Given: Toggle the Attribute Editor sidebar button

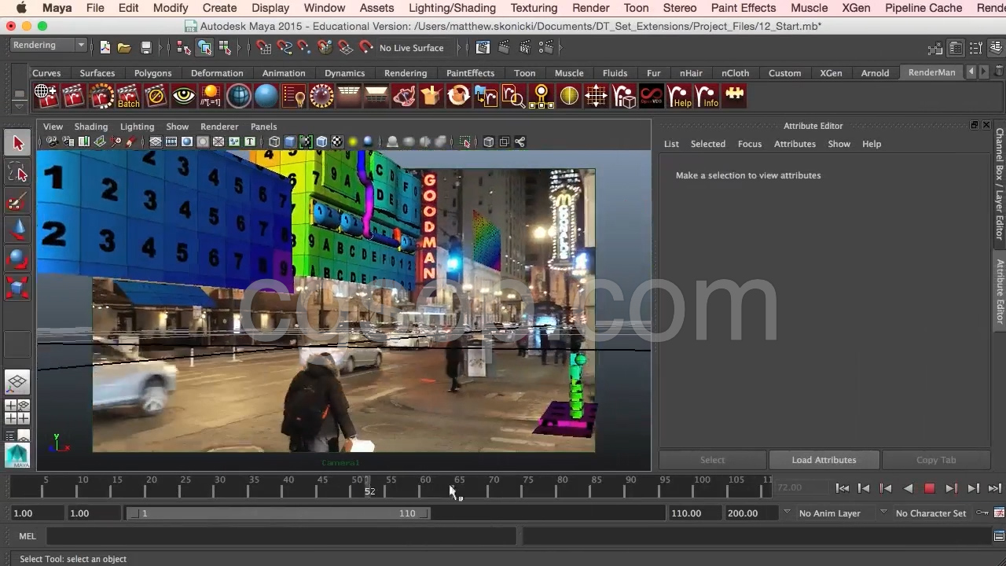Looking at the screenshot, I should [1000, 291].
